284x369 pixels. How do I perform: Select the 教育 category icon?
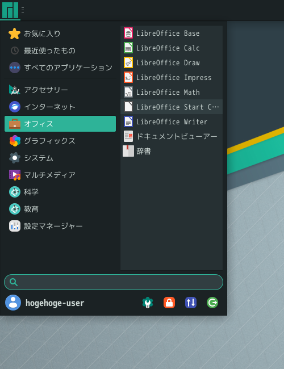pyautogui.click(x=15, y=209)
